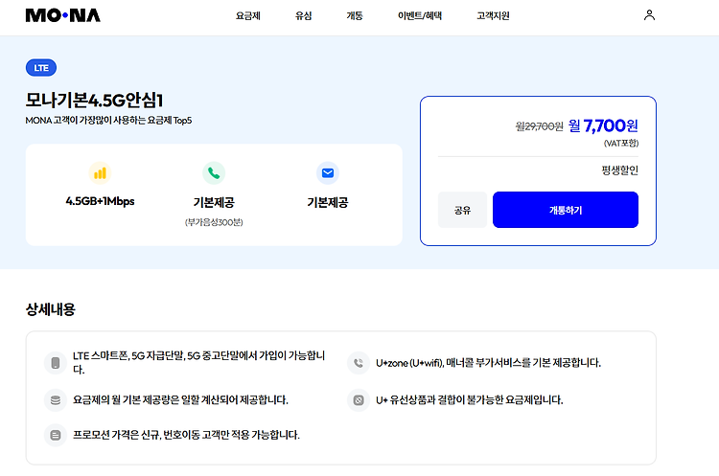Click the 상세내용 heading
Viewport: 719px width, 476px height.
tap(51, 309)
